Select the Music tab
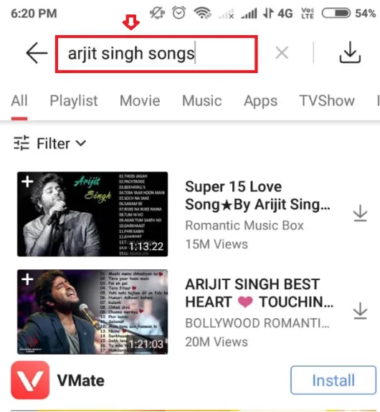 (x=202, y=100)
